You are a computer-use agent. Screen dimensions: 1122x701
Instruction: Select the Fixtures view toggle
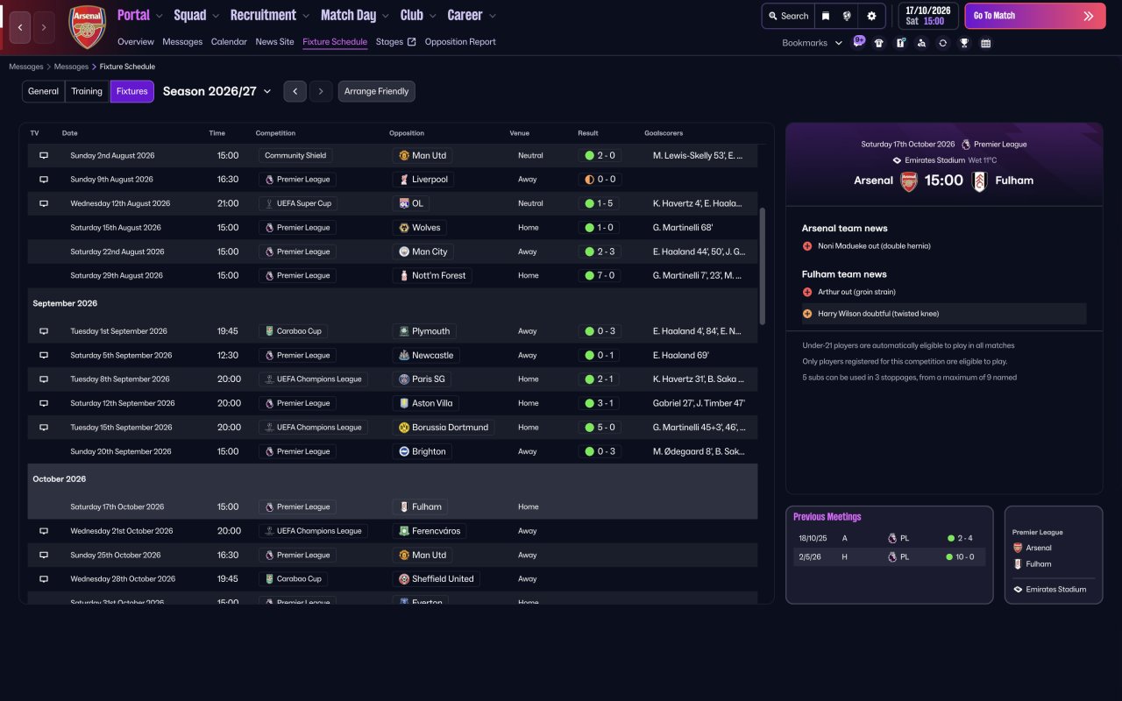tap(132, 91)
